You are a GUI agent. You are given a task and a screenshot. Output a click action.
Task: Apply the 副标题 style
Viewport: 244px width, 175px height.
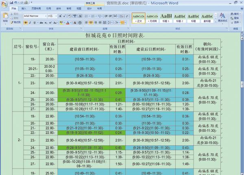(207, 18)
